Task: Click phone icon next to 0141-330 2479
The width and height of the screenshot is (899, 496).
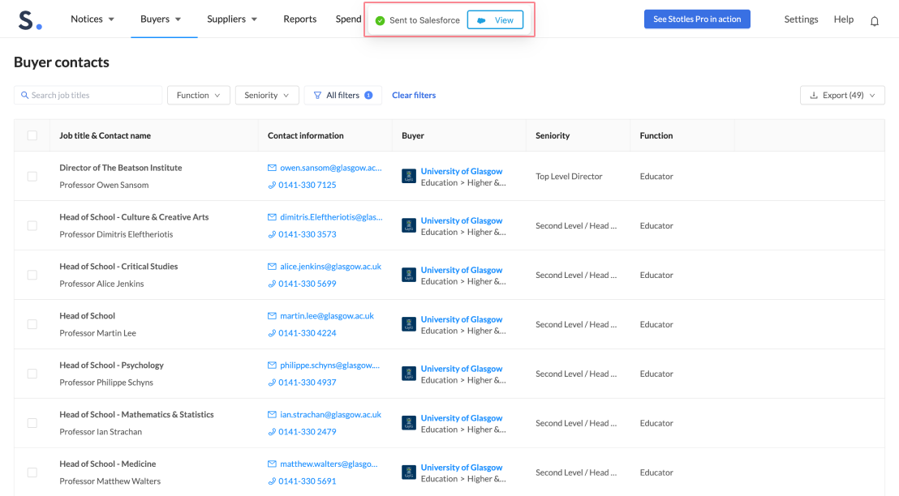Action: click(x=272, y=431)
